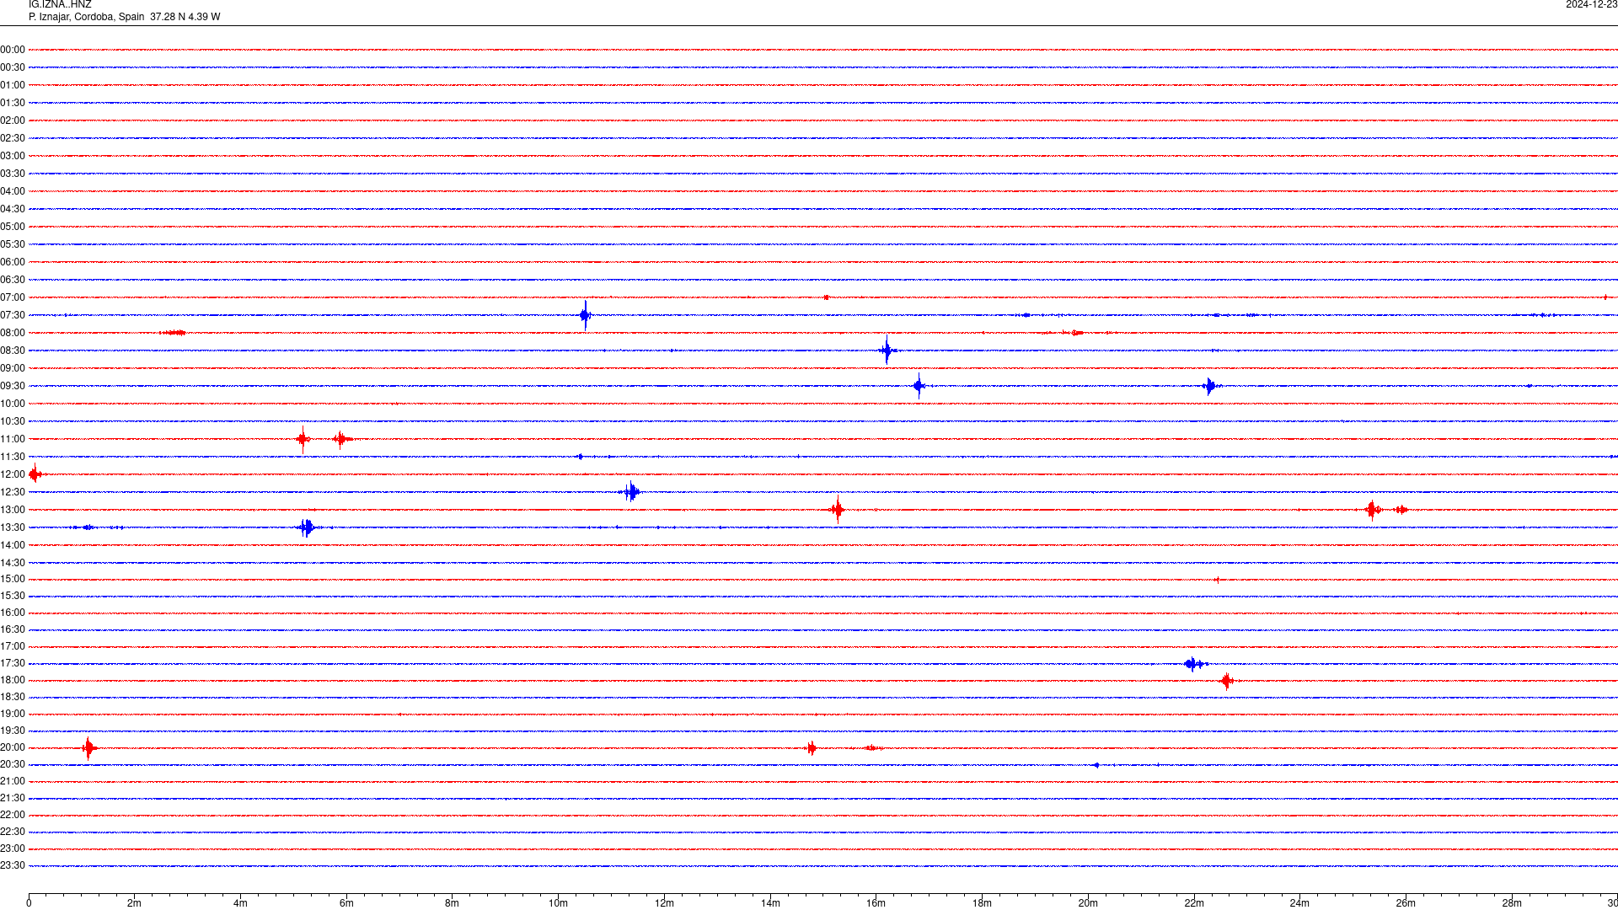Image resolution: width=1618 pixels, height=910 pixels.
Task: Select the 05:30 time row label
Action: 13,244
